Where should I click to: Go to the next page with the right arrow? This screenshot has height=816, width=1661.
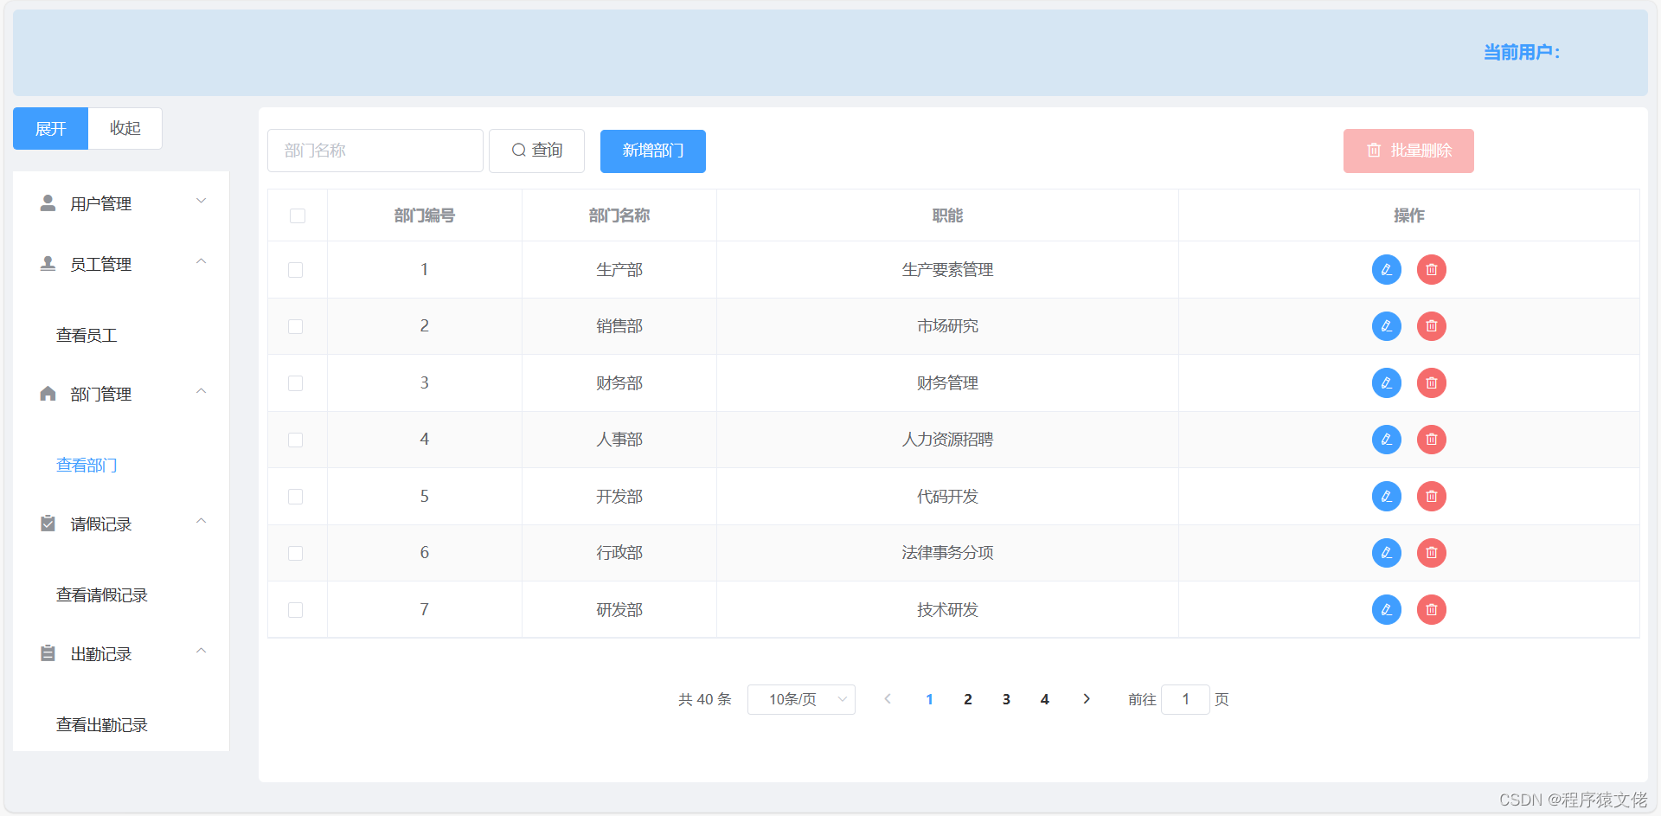(x=1087, y=699)
